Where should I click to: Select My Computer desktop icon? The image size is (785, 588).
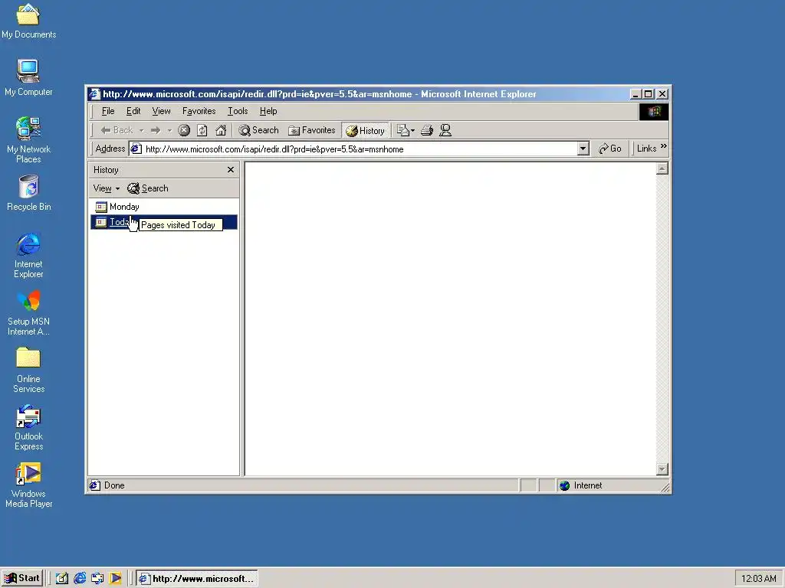28,77
